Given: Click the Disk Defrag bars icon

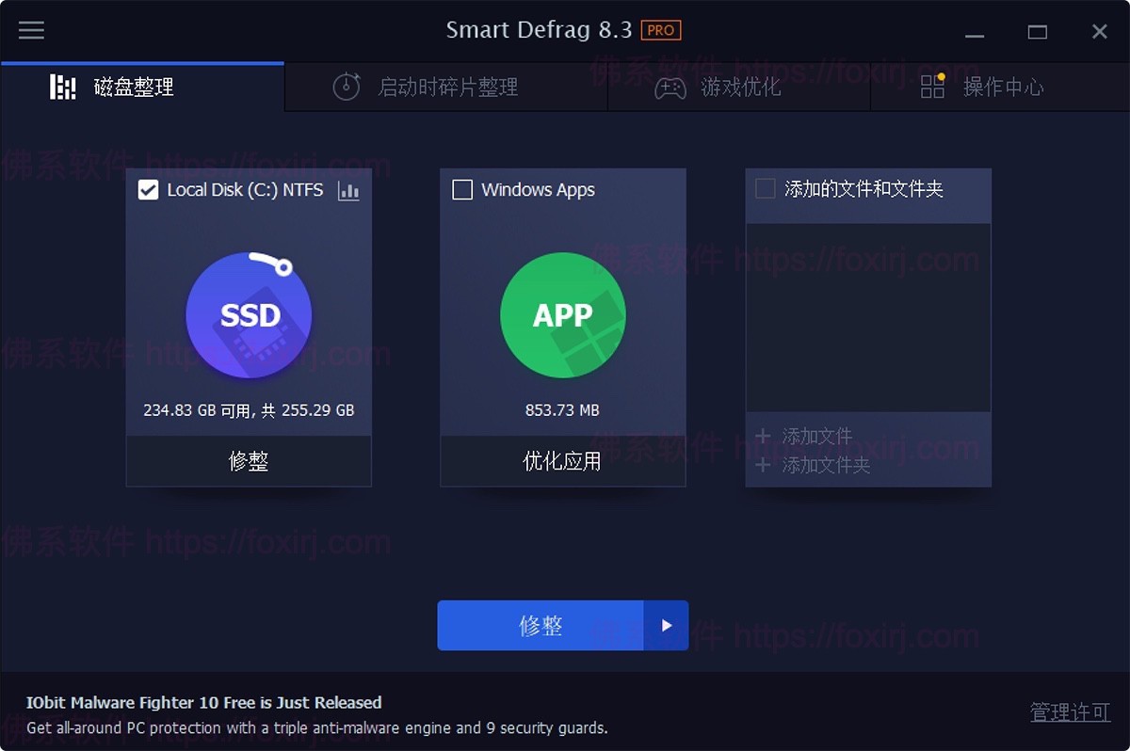Looking at the screenshot, I should coord(62,87).
